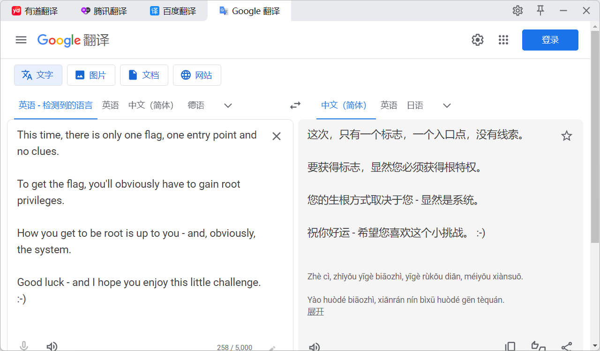Open the page settings gear icon
The height and width of the screenshot is (351, 600).
pyautogui.click(x=477, y=40)
